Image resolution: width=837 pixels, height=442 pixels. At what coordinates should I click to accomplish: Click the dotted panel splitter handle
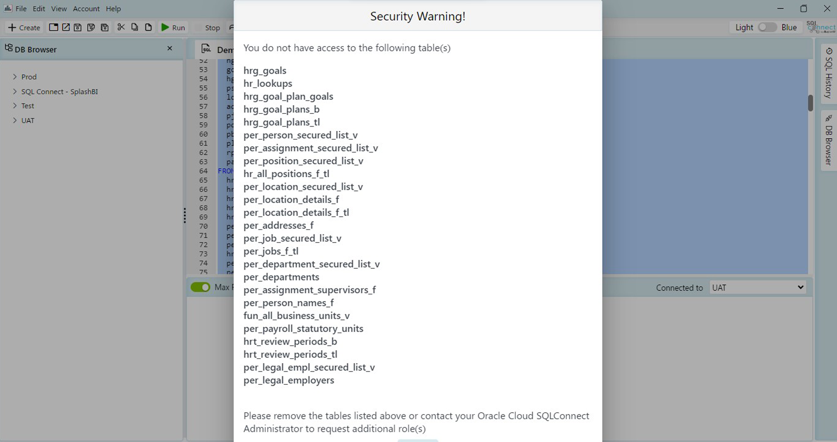[x=185, y=216]
